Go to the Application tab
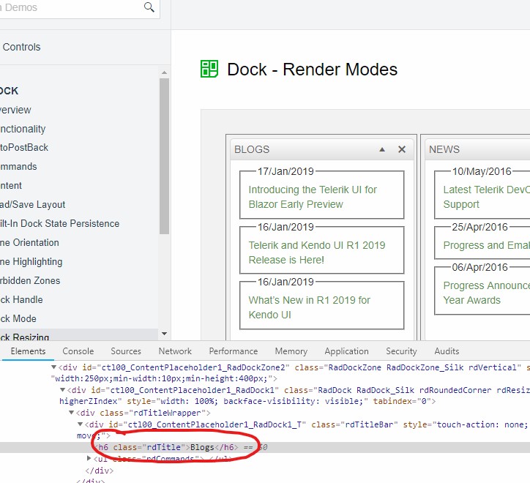530x483 pixels. point(346,351)
